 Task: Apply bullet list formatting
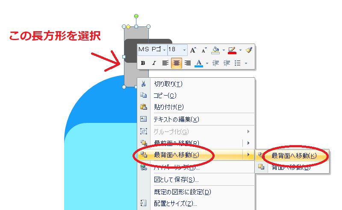click(x=238, y=63)
